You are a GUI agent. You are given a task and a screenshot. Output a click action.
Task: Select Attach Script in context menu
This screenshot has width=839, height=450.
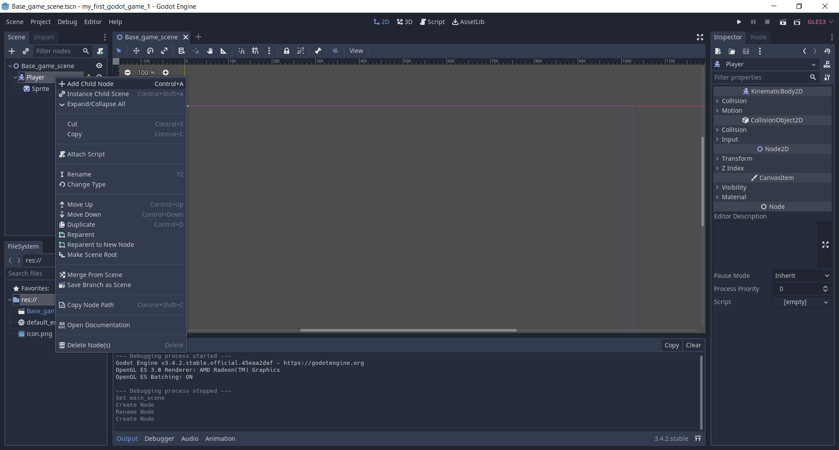[x=121, y=154]
